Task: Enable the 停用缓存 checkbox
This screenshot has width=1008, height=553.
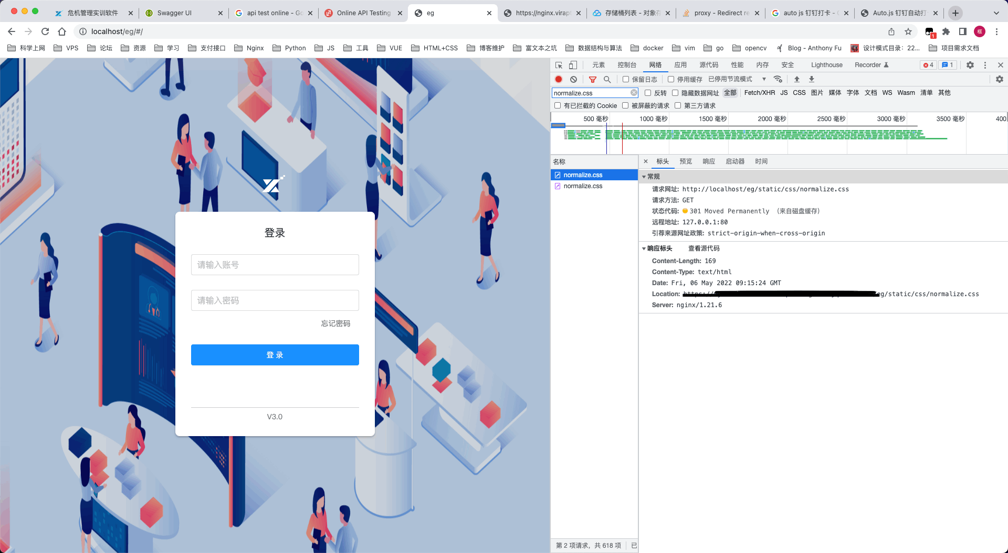Action: click(x=671, y=79)
